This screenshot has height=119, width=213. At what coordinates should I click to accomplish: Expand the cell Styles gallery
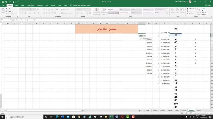pos(167,13)
